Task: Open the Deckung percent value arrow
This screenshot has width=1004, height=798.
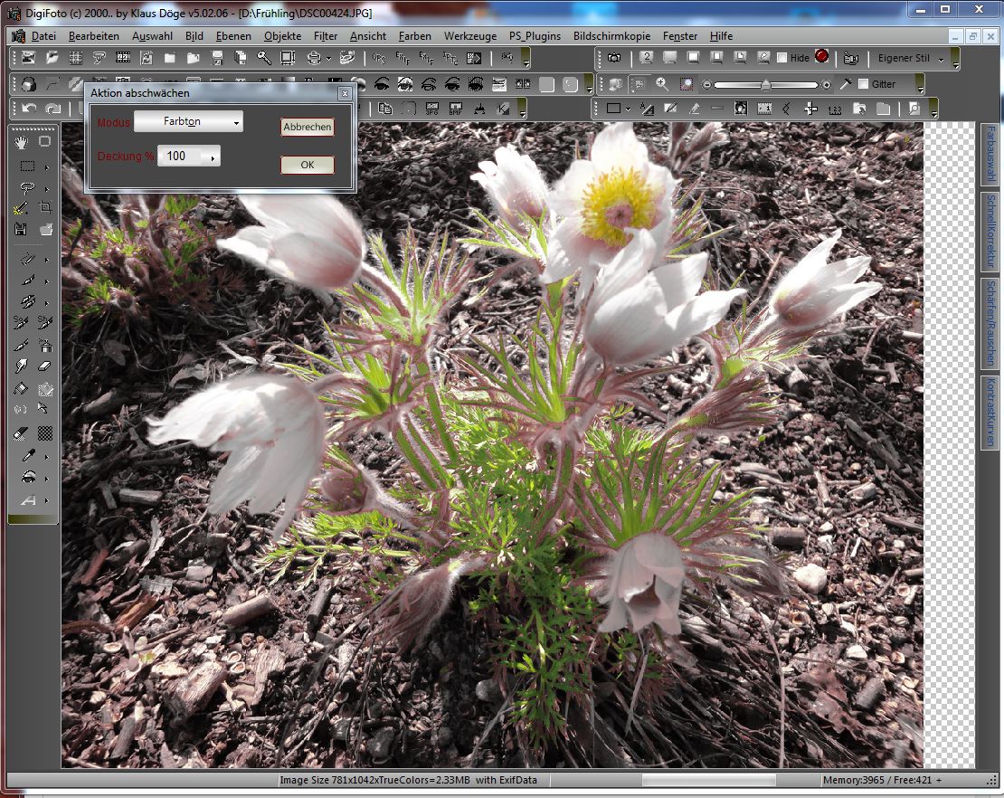Action: pyautogui.click(x=213, y=157)
